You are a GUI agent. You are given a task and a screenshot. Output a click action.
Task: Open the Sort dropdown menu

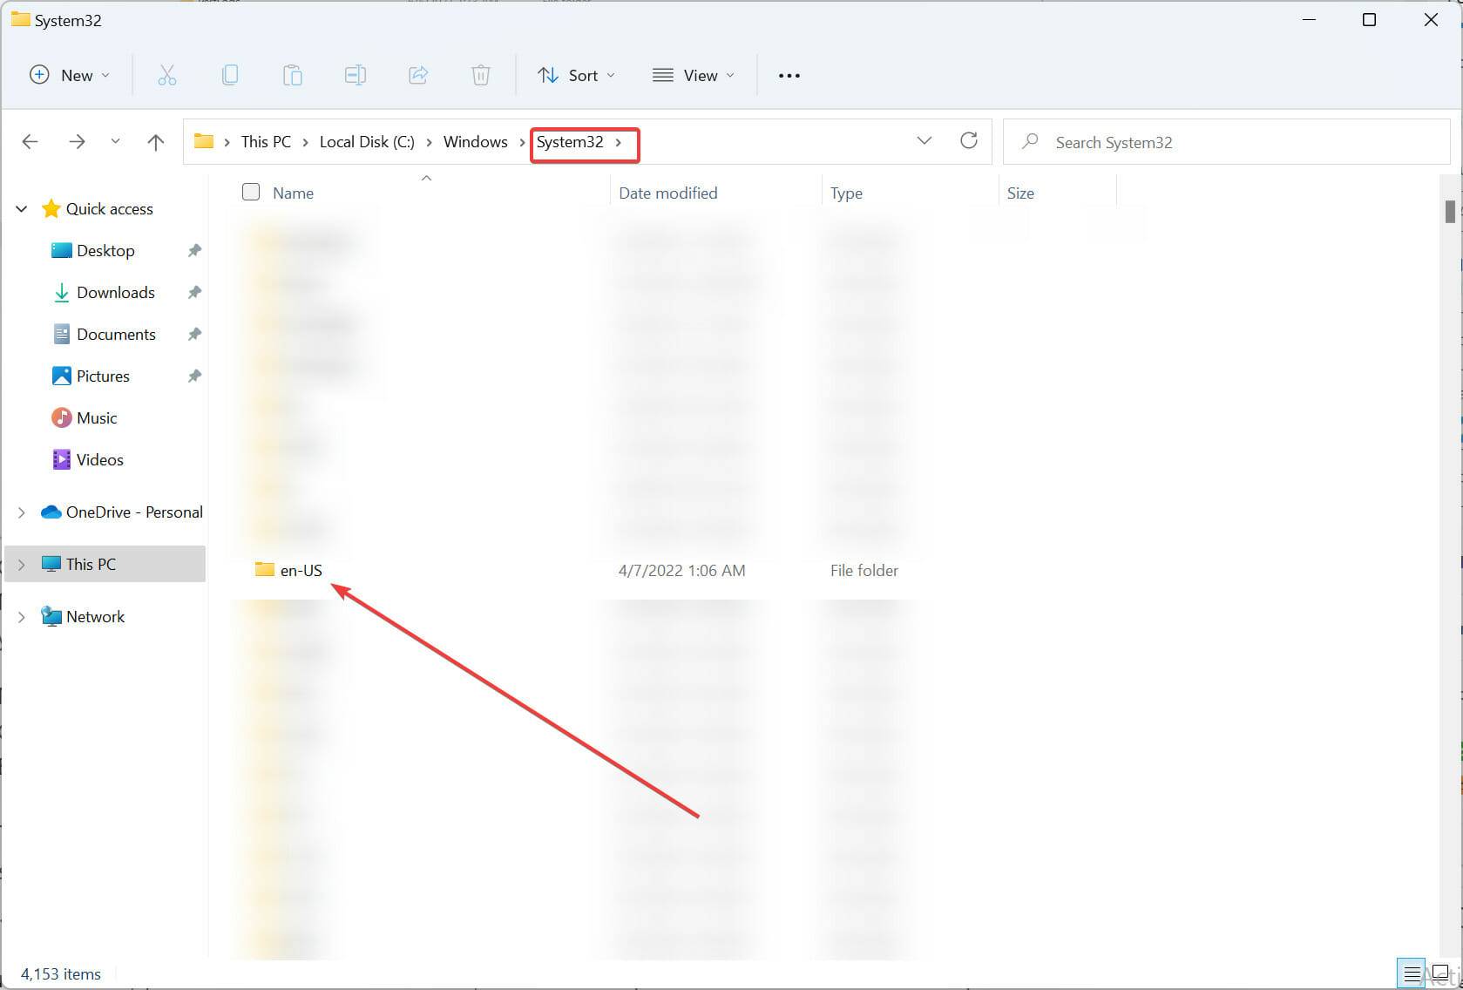576,76
